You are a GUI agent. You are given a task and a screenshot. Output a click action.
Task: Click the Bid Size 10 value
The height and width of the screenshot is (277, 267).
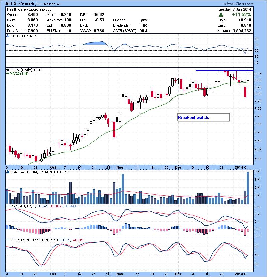pos(69,31)
